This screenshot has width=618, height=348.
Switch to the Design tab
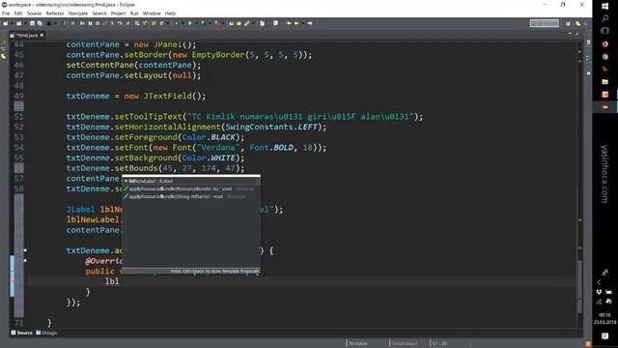pos(46,333)
